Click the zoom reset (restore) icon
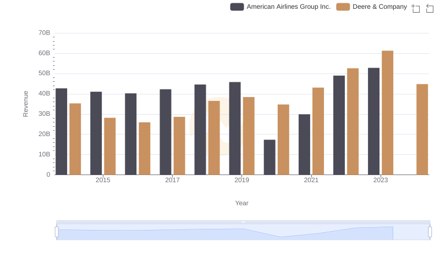Screen dimensions: 440x253 click(430, 8)
